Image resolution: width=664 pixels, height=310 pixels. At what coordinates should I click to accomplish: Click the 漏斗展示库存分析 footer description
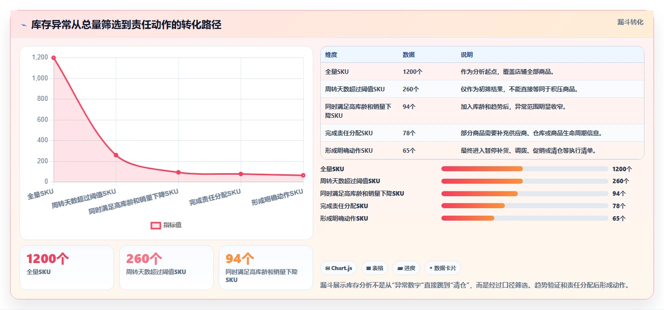click(474, 286)
